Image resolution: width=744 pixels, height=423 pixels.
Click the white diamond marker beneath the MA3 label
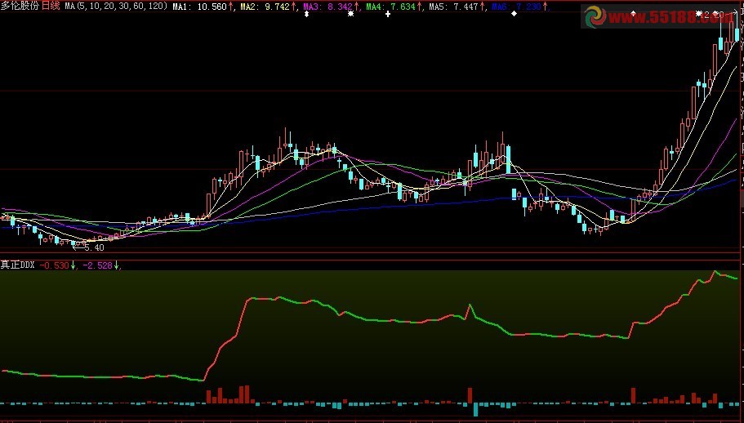(305, 16)
